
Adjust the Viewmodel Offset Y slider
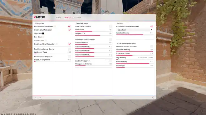pos(94,53)
